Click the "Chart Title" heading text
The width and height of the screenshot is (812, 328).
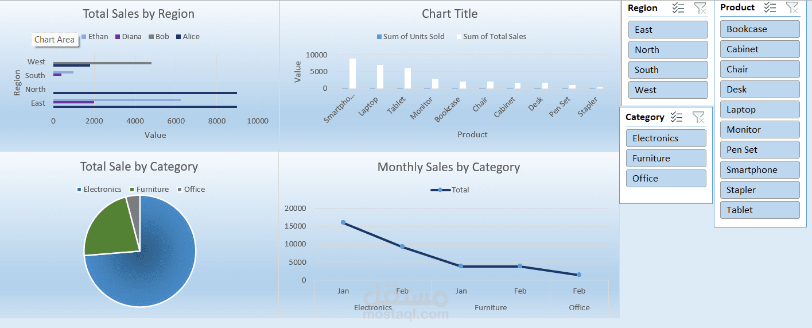pyautogui.click(x=449, y=14)
